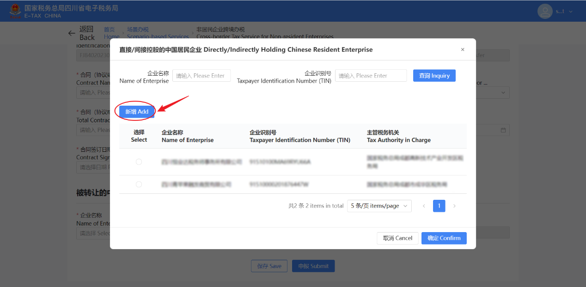Expand the user account menu chevron
Viewport: 586px width, 287px height.
click(571, 12)
